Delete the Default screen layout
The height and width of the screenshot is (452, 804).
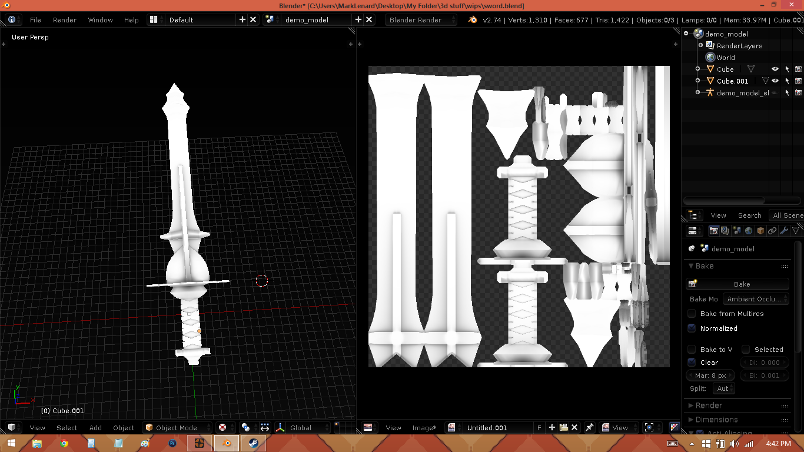pyautogui.click(x=253, y=19)
